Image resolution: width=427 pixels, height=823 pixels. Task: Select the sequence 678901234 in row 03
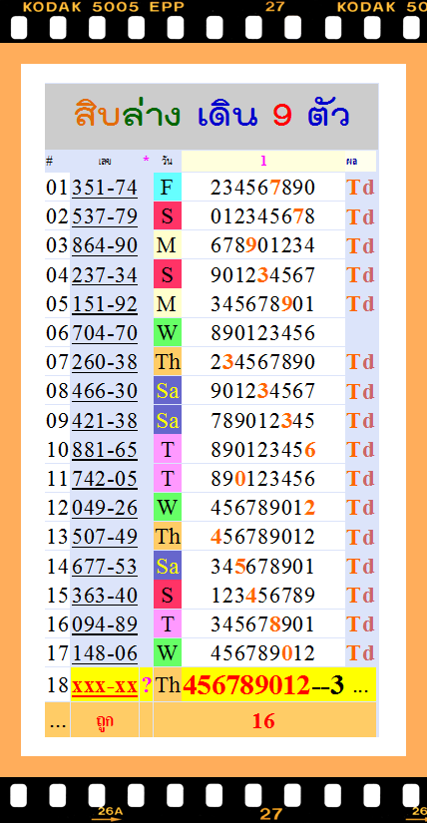[x=262, y=245]
